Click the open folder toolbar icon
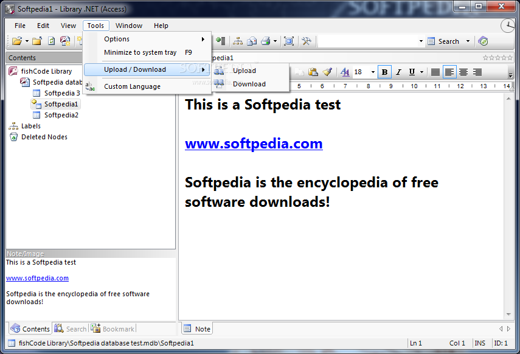Viewport: 520px width, 354px height. pos(16,41)
